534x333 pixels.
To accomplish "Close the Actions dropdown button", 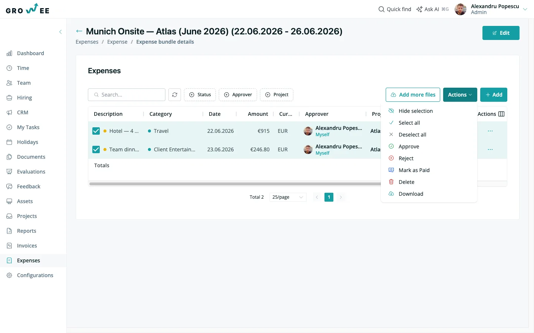I will click(x=460, y=95).
